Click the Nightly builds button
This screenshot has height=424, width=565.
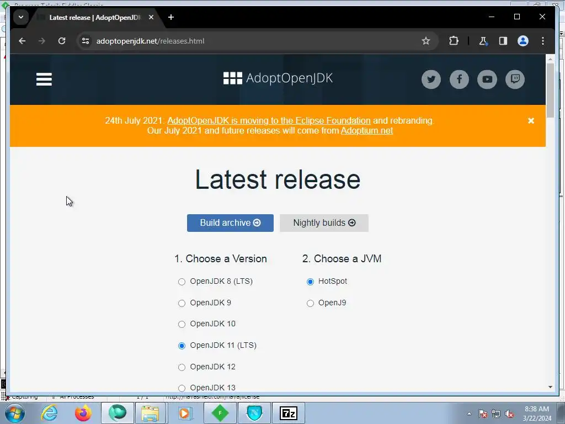click(x=324, y=223)
